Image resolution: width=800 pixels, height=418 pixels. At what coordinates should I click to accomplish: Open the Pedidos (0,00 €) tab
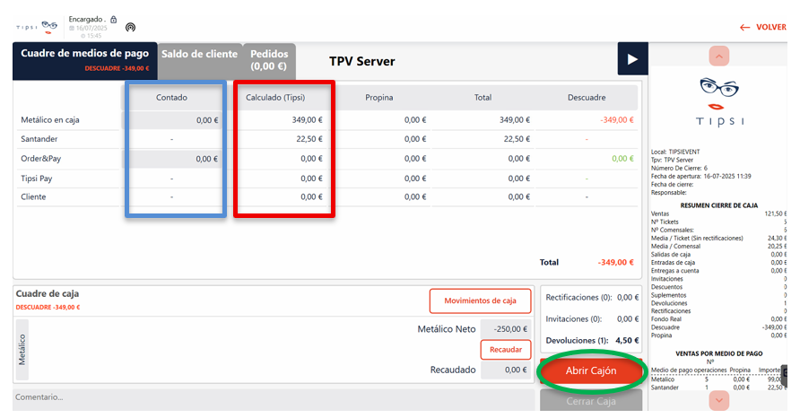click(269, 60)
